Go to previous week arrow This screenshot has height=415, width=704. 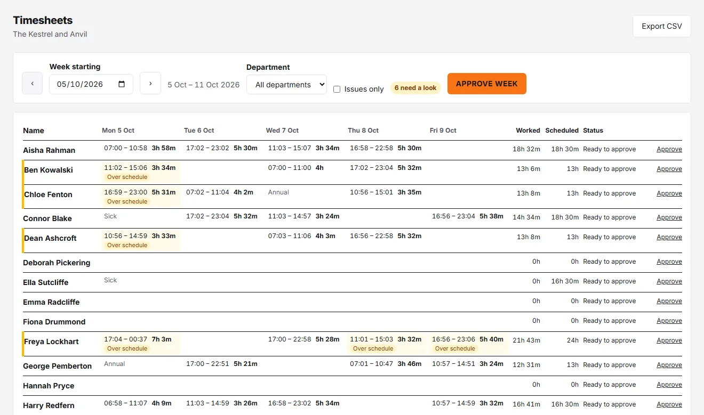click(x=32, y=84)
